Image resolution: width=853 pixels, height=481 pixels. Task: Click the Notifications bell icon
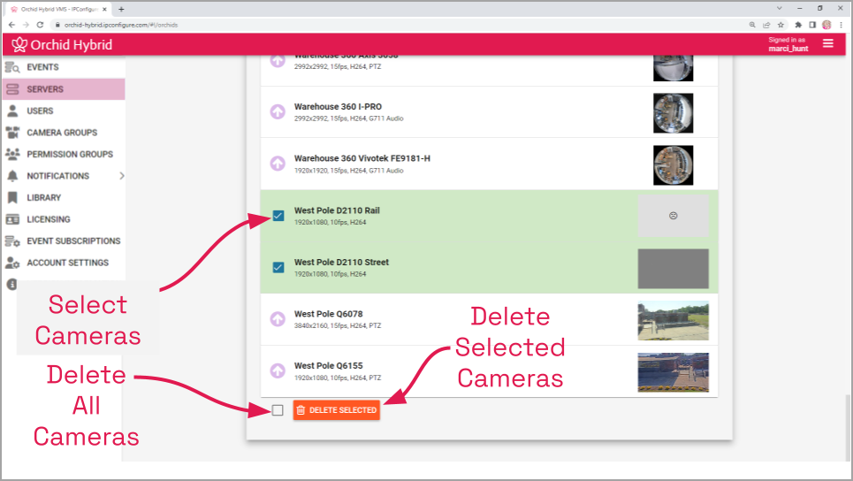12,176
